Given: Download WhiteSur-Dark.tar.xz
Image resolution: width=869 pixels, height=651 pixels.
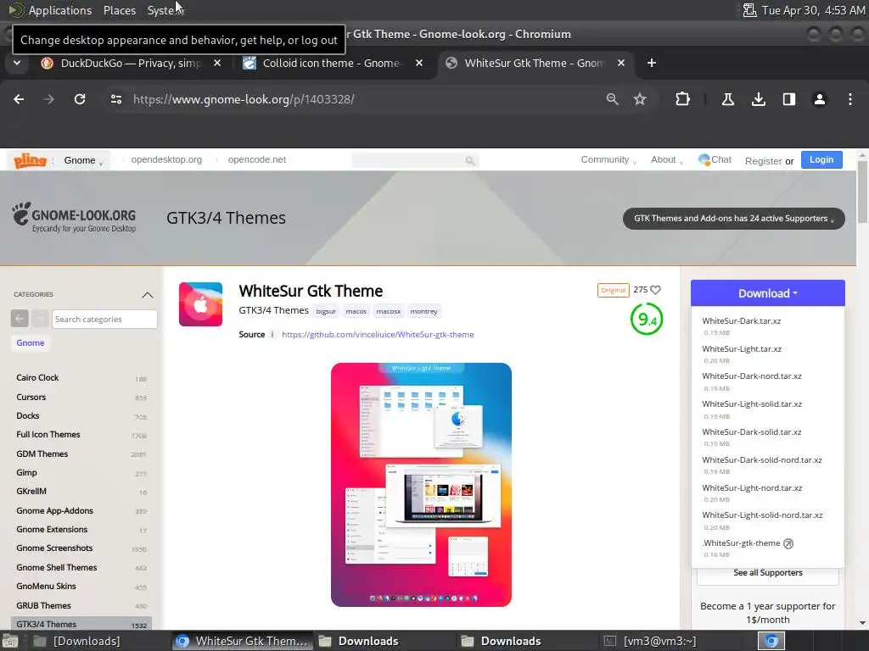Looking at the screenshot, I should pos(741,321).
